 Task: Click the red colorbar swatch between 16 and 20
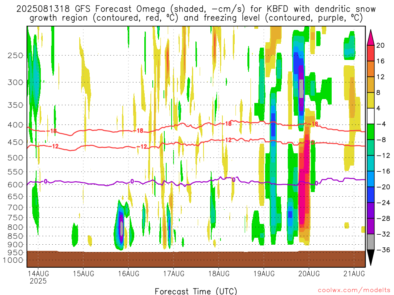[x=371, y=53]
